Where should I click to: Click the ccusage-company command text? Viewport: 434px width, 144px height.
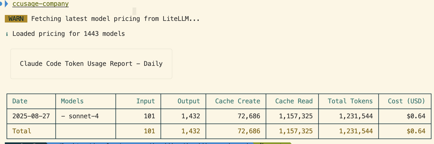(41, 4)
